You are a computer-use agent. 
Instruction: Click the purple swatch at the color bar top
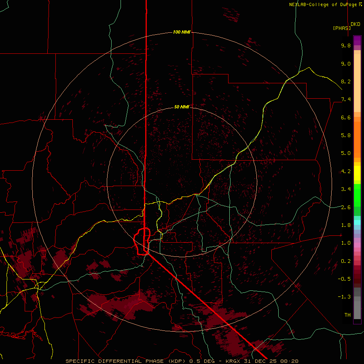click(x=357, y=40)
